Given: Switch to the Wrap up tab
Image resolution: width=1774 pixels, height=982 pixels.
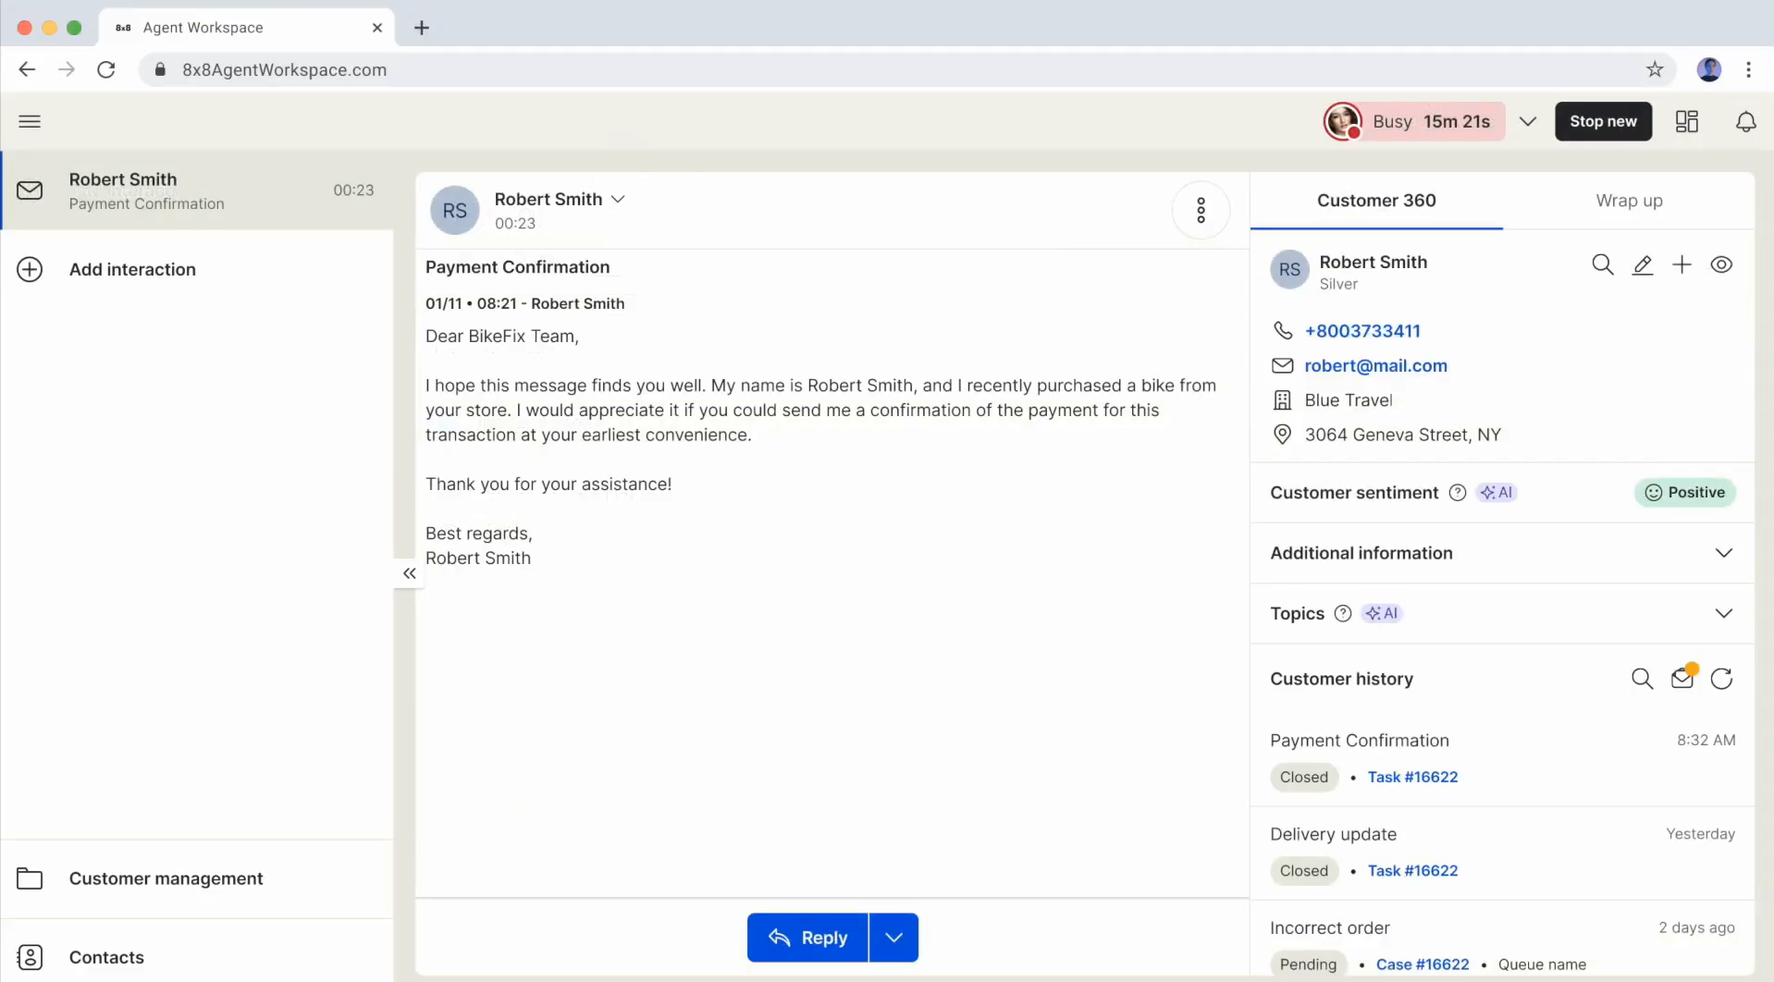Looking at the screenshot, I should pos(1630,201).
